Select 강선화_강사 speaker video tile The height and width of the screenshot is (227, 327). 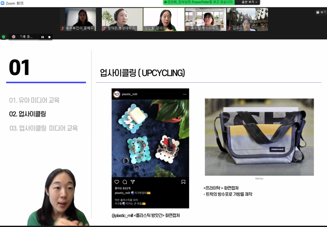click(164, 19)
